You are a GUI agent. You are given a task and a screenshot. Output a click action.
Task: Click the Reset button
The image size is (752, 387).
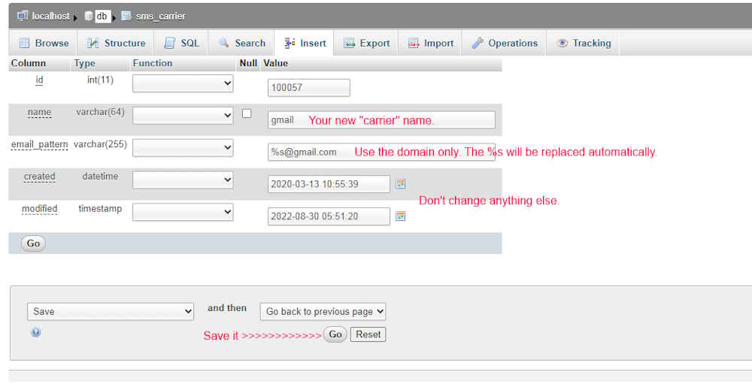[368, 334]
